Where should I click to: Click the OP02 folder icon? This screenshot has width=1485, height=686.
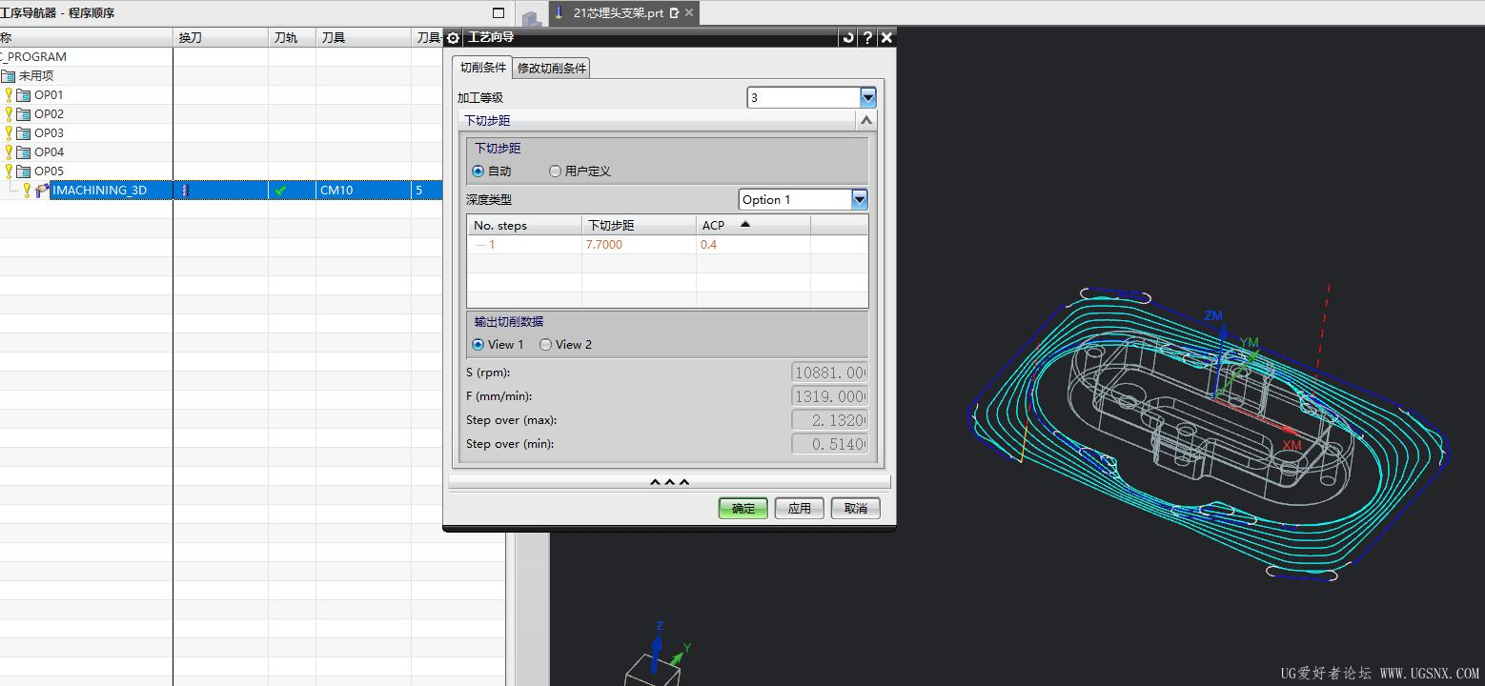click(x=24, y=114)
